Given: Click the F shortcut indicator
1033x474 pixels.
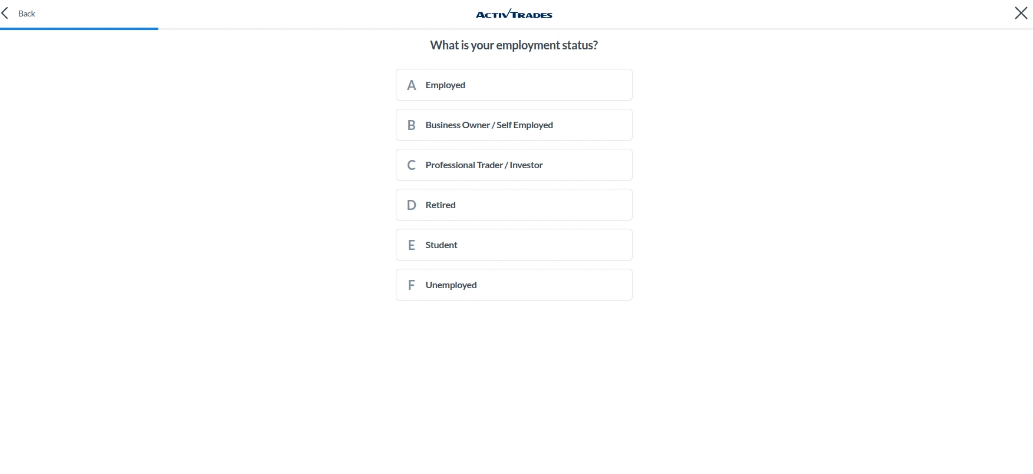Looking at the screenshot, I should coord(412,285).
